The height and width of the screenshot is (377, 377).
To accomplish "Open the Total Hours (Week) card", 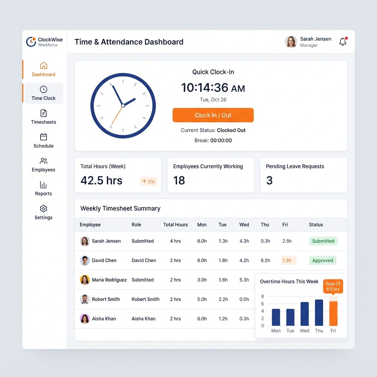I will coord(118,175).
